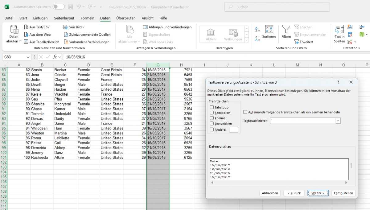Click the consolidate icon in Datentools

pyautogui.click(x=362, y=27)
